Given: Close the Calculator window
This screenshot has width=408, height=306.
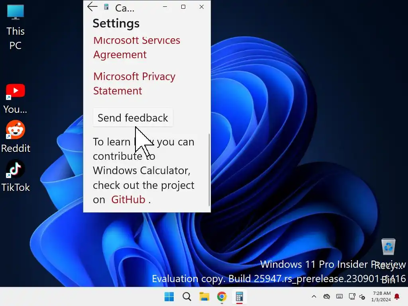Looking at the screenshot, I should pyautogui.click(x=201, y=7).
